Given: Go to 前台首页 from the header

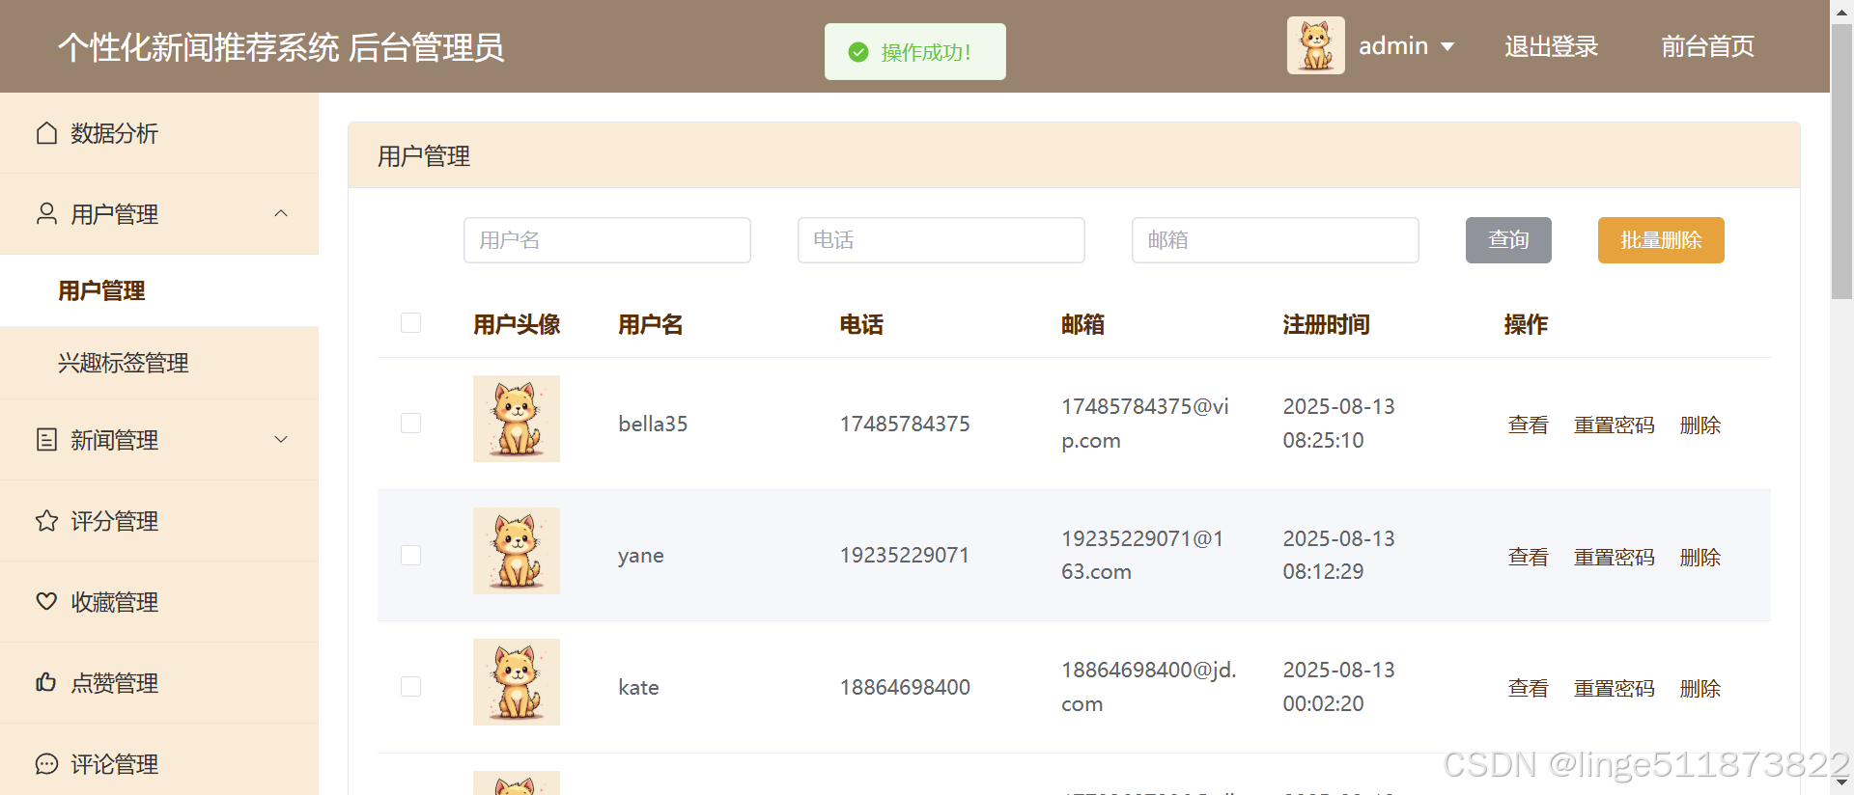Looking at the screenshot, I should click(1707, 46).
